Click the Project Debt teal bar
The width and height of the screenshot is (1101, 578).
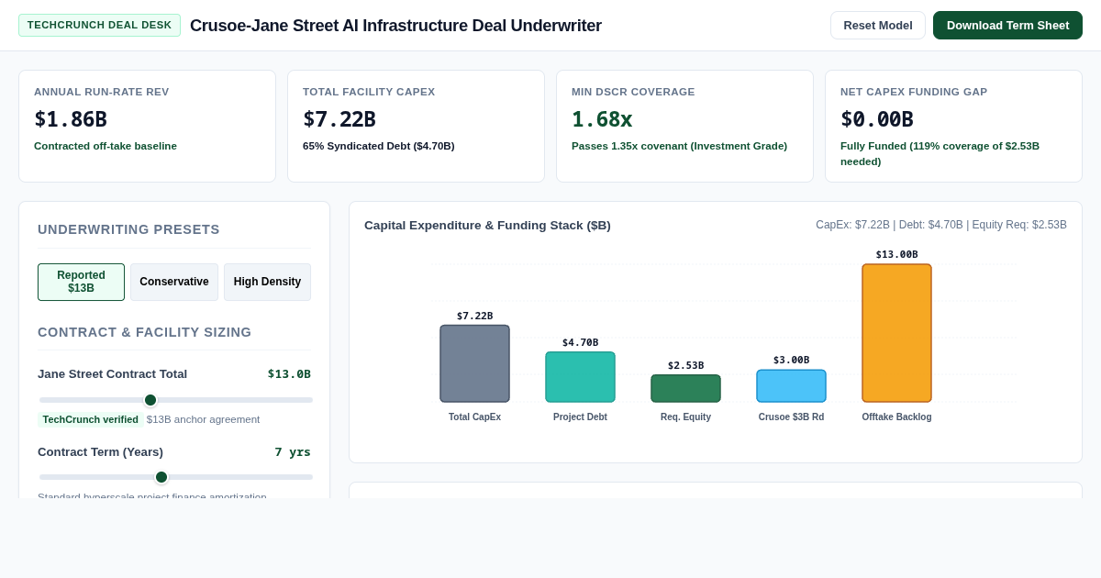click(580, 377)
